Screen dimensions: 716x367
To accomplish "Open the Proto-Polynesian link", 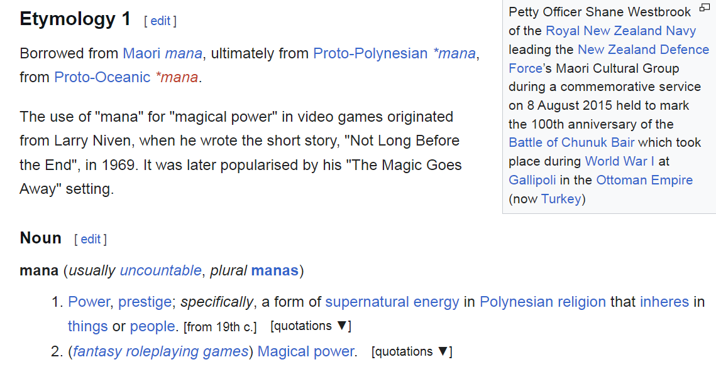I will click(370, 53).
